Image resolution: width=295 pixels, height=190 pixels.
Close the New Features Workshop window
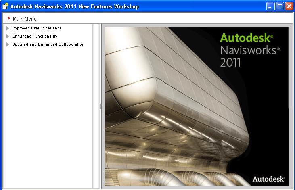(x=289, y=6)
